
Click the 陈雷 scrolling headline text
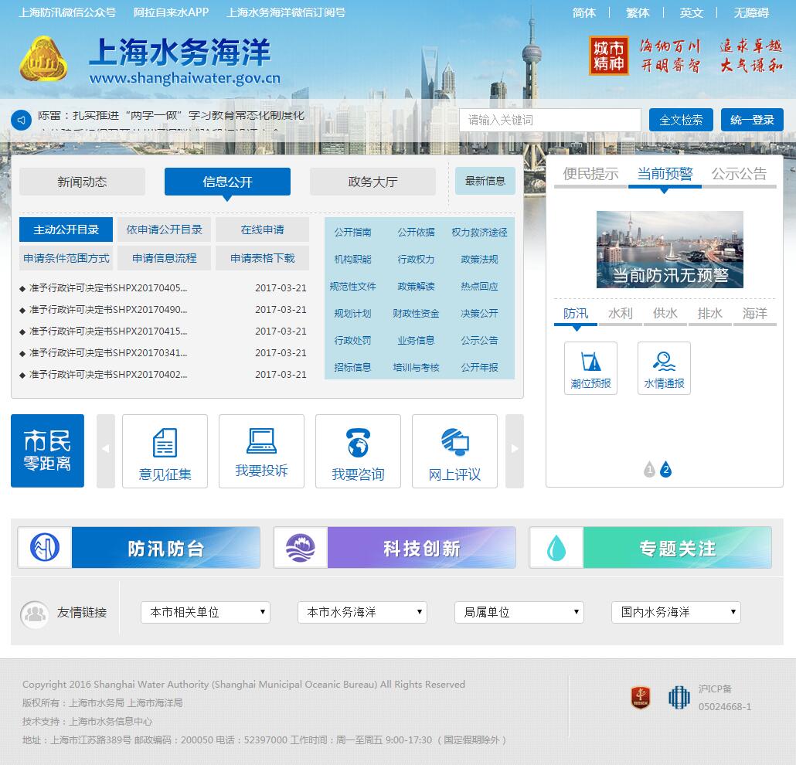tap(171, 116)
